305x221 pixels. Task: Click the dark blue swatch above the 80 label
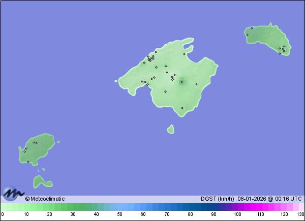(190, 207)
